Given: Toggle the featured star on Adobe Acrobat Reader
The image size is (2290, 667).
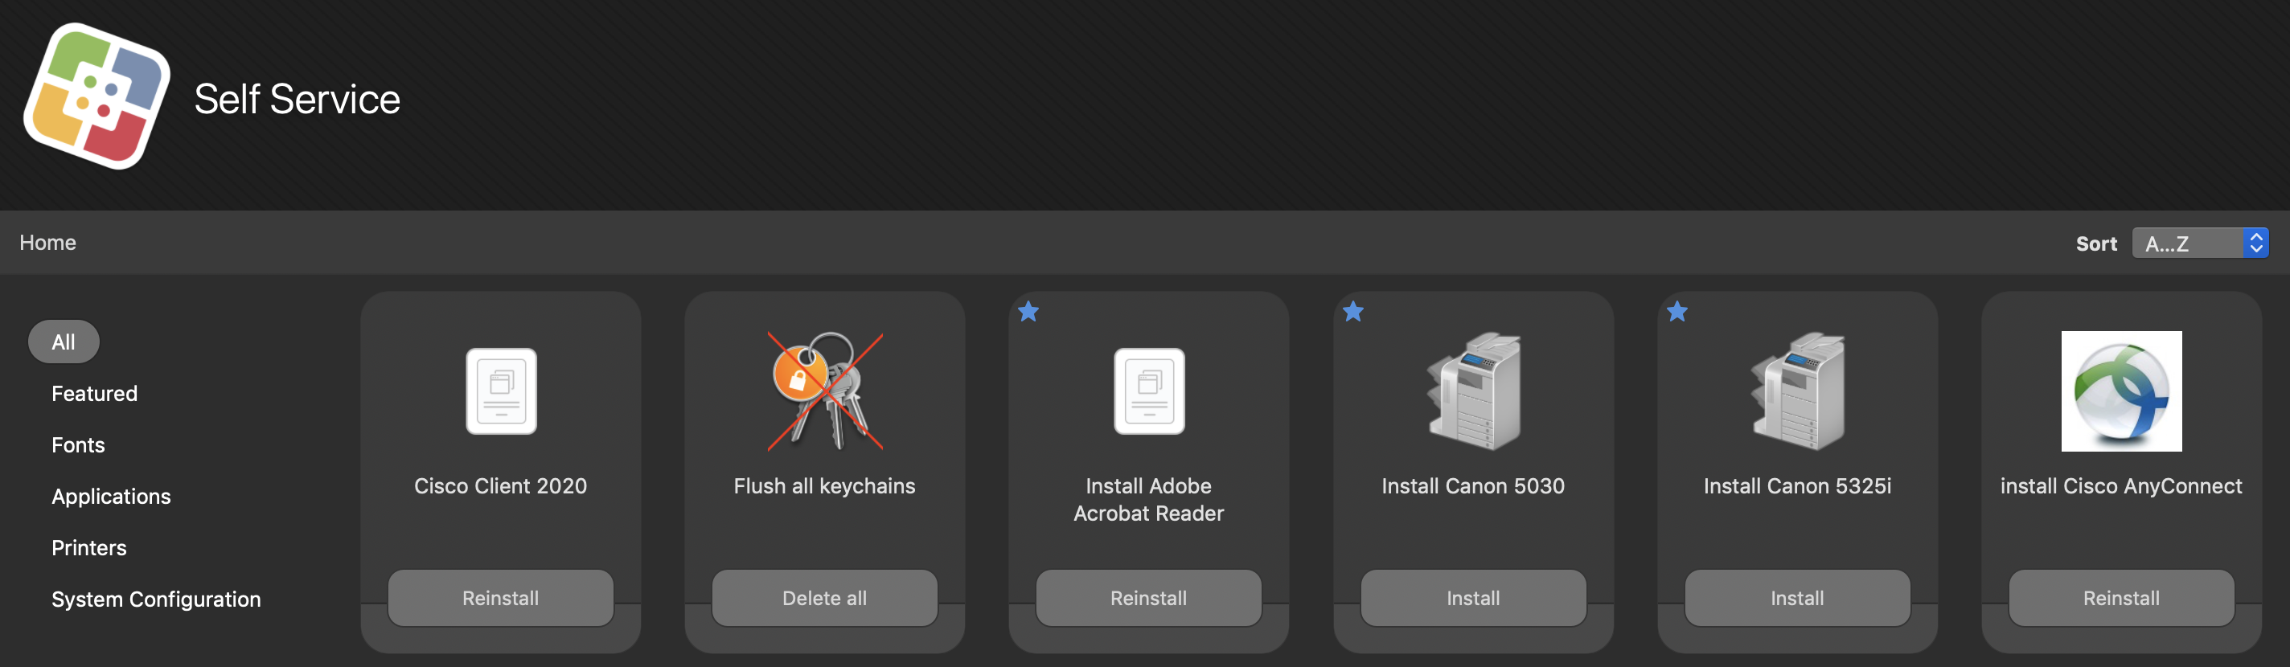Looking at the screenshot, I should 1028,312.
